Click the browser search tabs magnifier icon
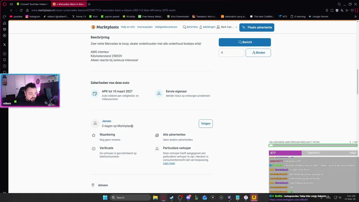 pos(339,4)
